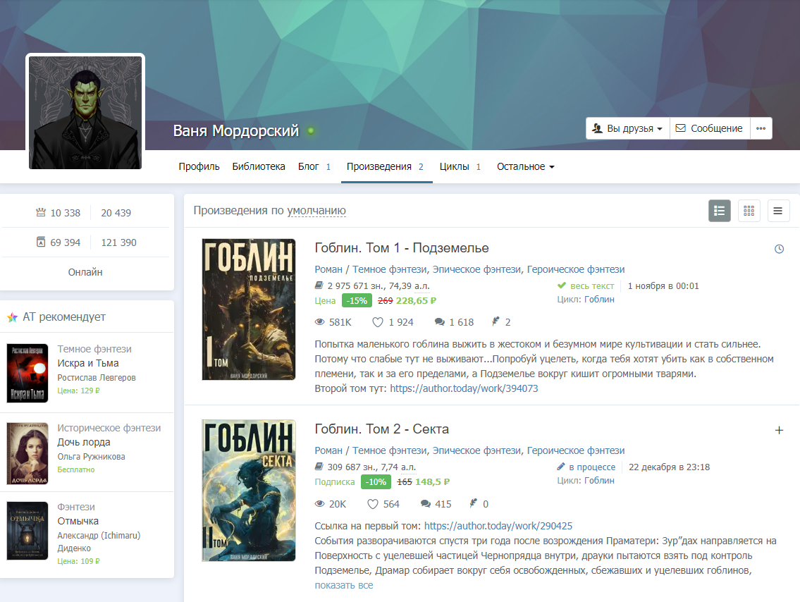Viewport: 800px width, 602px height.
Task: Expand the Остальное menu
Action: (x=525, y=167)
